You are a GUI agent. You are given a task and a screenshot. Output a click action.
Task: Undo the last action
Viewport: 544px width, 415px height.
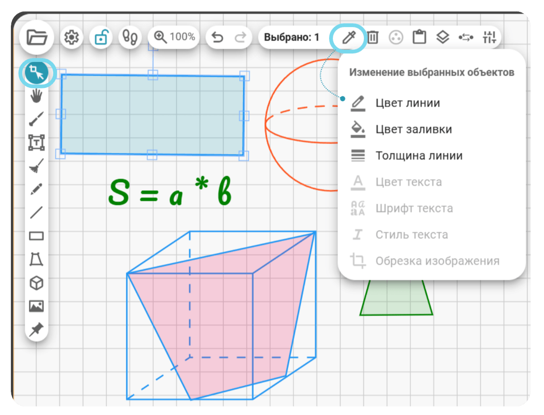coord(217,37)
